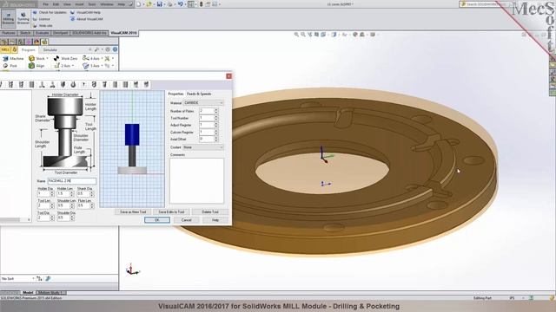Click the Tool Dia field
The height and width of the screenshot is (312, 556).
point(46,218)
